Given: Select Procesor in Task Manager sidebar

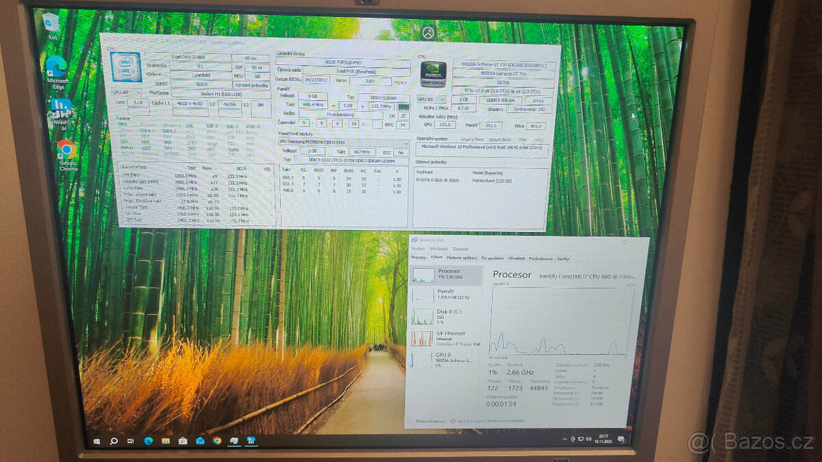Looking at the screenshot, I should click(x=450, y=272).
